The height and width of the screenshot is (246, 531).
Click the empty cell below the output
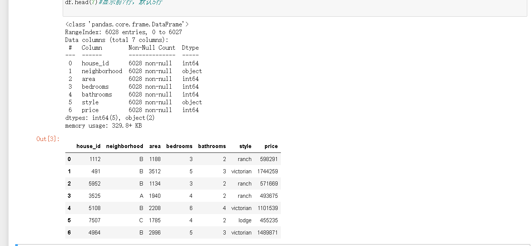click(x=273, y=245)
